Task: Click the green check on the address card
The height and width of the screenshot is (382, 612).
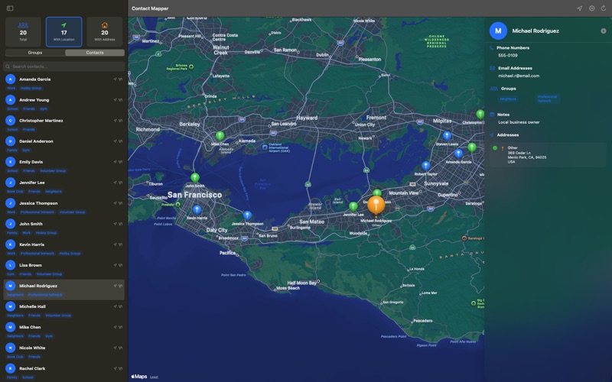Action: [x=495, y=148]
